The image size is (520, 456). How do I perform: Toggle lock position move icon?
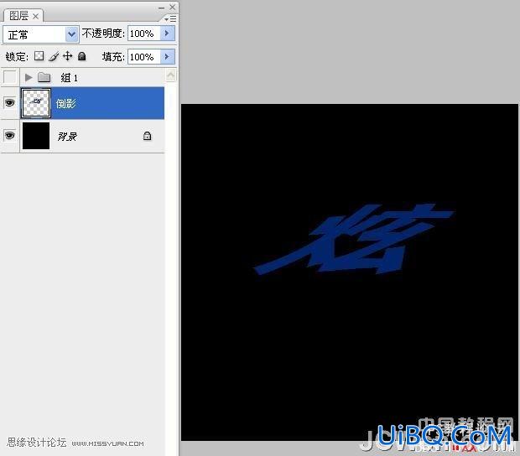(x=67, y=56)
